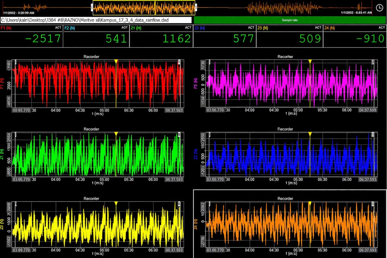The width and height of the screenshot is (387, 258).
Task: Click the left range handle of the green recorder
Action: [x=15, y=135]
